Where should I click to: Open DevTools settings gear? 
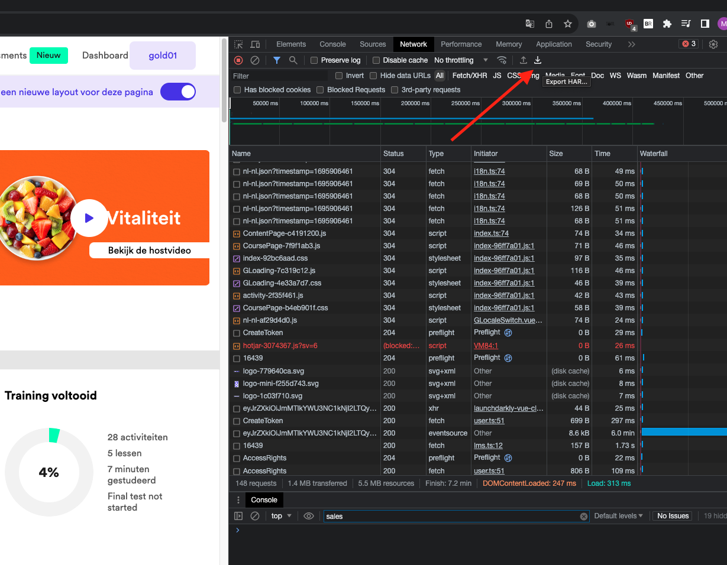(x=713, y=44)
